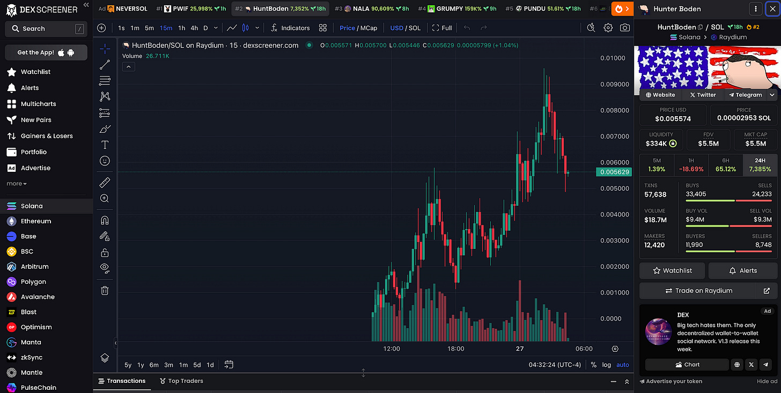Viewport: 781px width, 393px height.
Task: Open chart settings gear icon
Action: pyautogui.click(x=608, y=28)
